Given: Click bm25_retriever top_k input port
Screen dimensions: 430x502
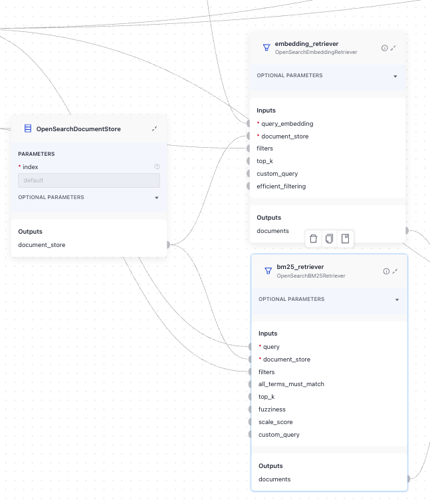Looking at the screenshot, I should (251, 397).
